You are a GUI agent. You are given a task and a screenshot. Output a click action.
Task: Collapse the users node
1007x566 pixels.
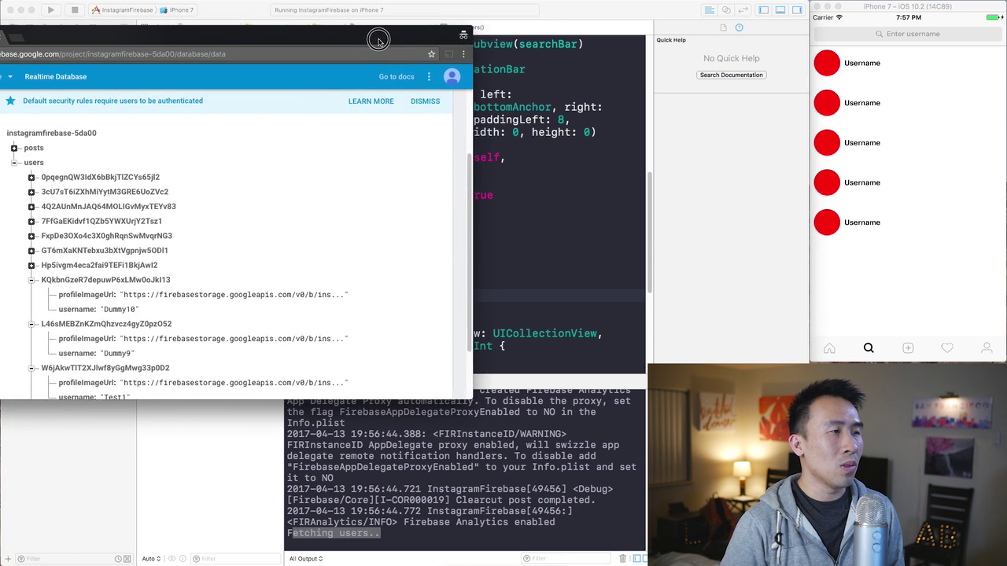14,163
